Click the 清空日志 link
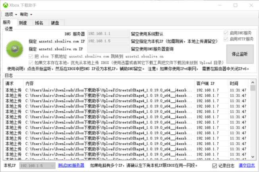The image size is (259, 172). click(246, 165)
